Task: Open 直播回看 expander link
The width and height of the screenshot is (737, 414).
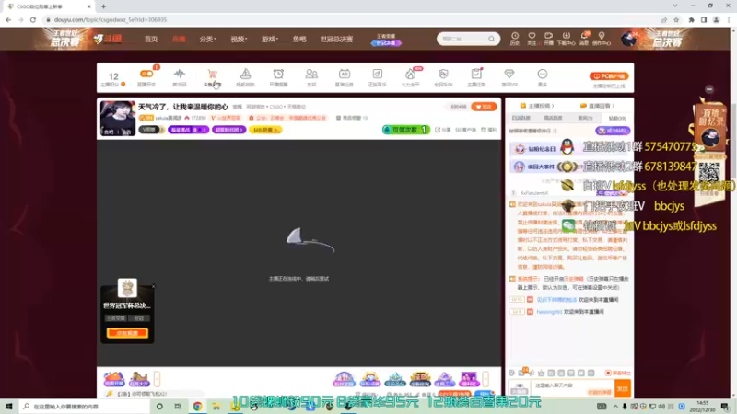Action: [x=597, y=106]
